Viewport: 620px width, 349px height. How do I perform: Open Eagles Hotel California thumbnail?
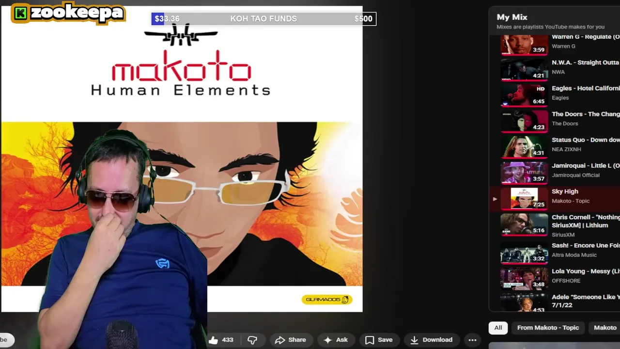pos(524,95)
